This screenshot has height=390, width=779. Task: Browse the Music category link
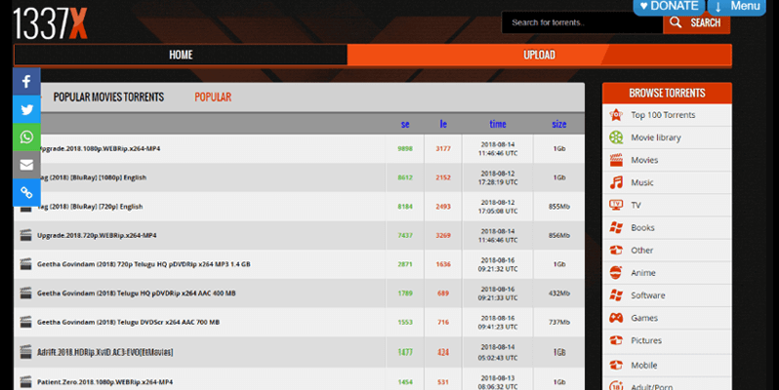642,182
